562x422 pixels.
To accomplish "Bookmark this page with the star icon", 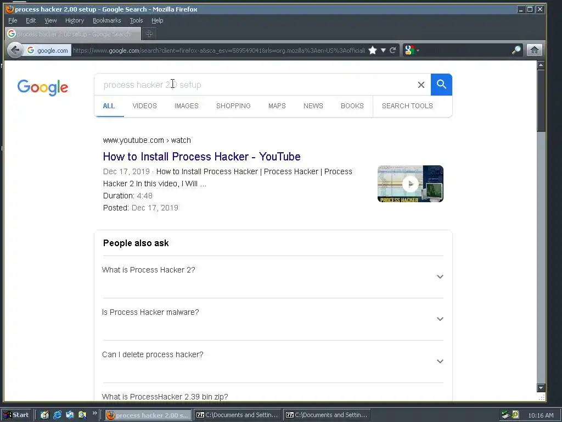I will pos(373,50).
